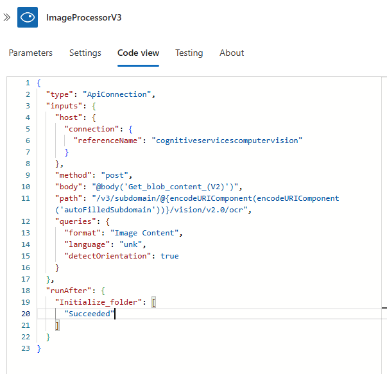The image size is (387, 374).
Task: Click the cognitiveservicescomputervision value
Action: coord(227,140)
